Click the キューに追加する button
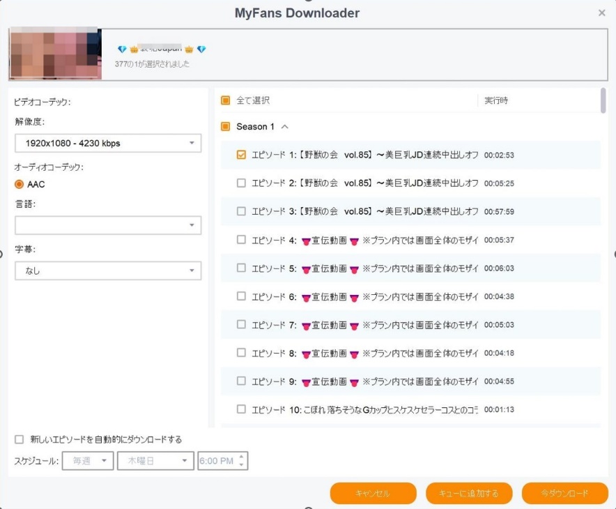616x509 pixels. (469, 493)
